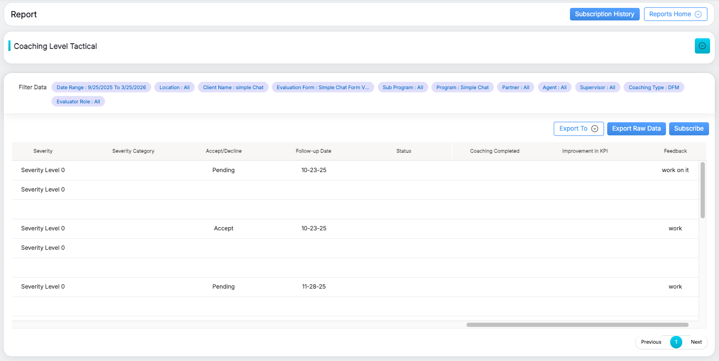Go to the Previous page

pyautogui.click(x=651, y=342)
